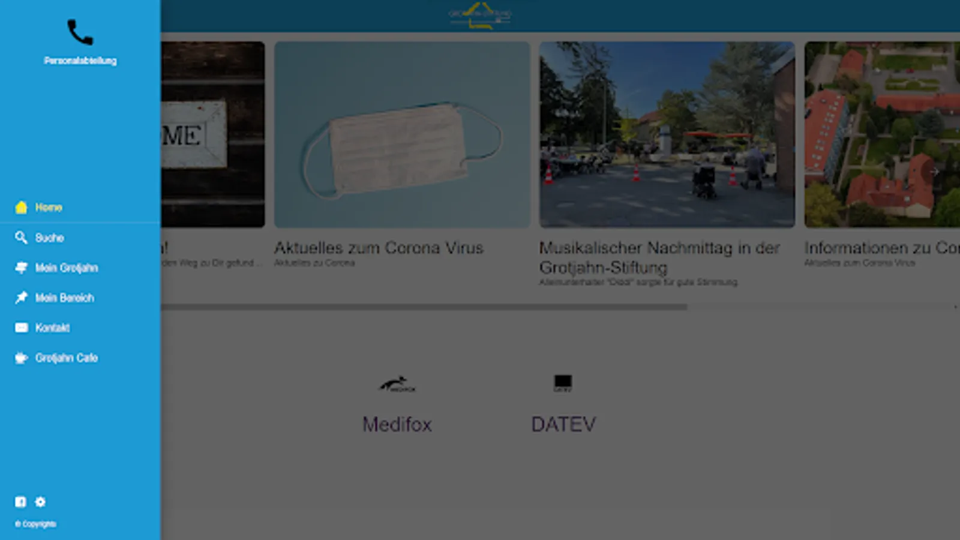
Task: Click the subtitle under the Musikalischer Nachmittag headline
Action: (638, 282)
